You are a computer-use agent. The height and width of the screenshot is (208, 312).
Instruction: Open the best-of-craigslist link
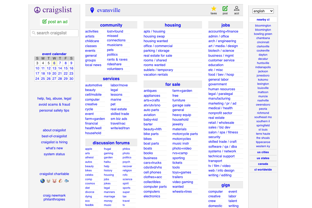pos(54,136)
